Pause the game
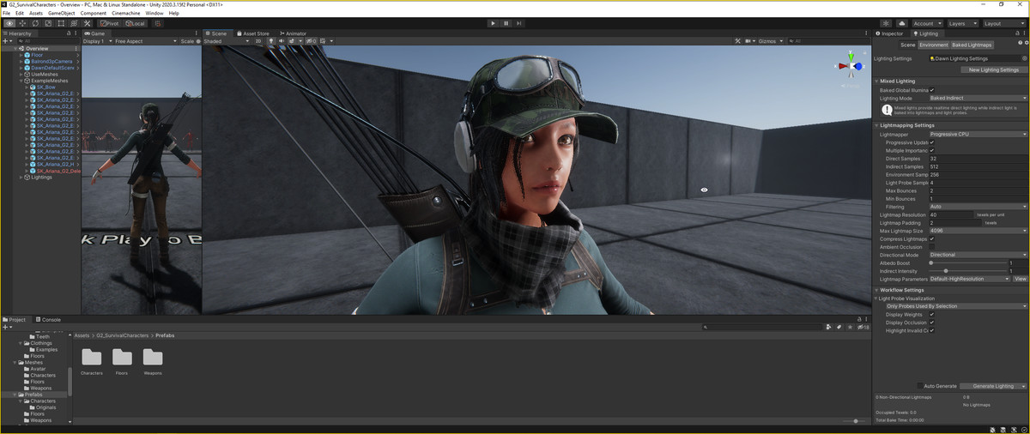This screenshot has height=434, width=1030. click(x=506, y=23)
